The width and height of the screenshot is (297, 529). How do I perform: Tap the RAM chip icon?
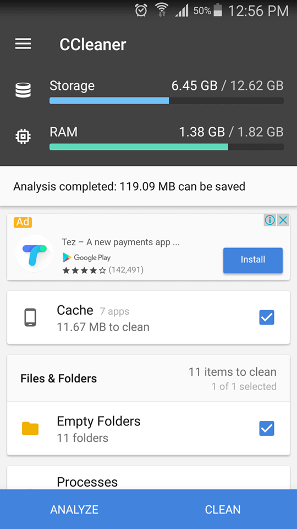click(23, 136)
